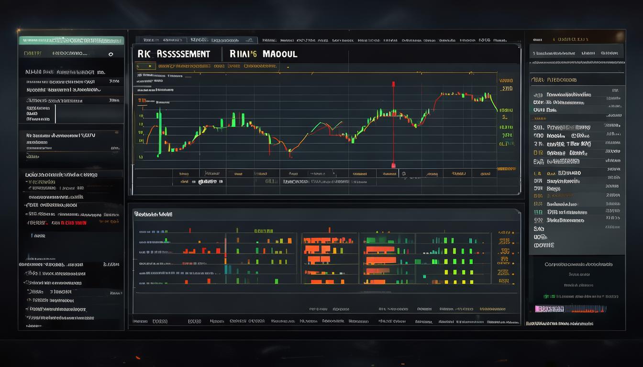This screenshot has width=643, height=367.
Task: Click the pink highlighted bar in right panel
Action: click(549, 309)
